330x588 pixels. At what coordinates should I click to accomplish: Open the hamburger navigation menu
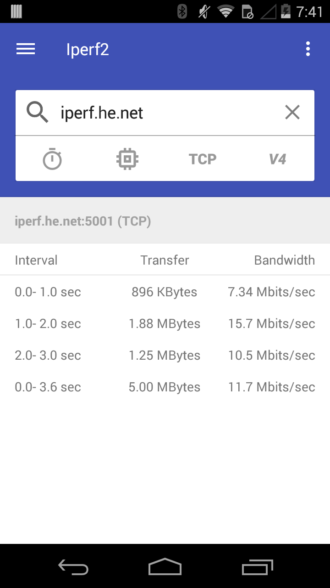pos(26,49)
